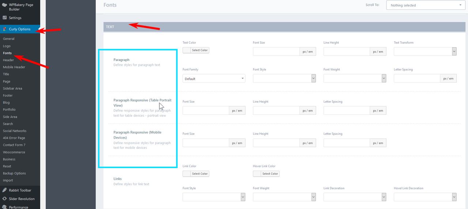Focus the paragraph Line Height field
The width and height of the screenshot is (468, 209).
(347, 52)
